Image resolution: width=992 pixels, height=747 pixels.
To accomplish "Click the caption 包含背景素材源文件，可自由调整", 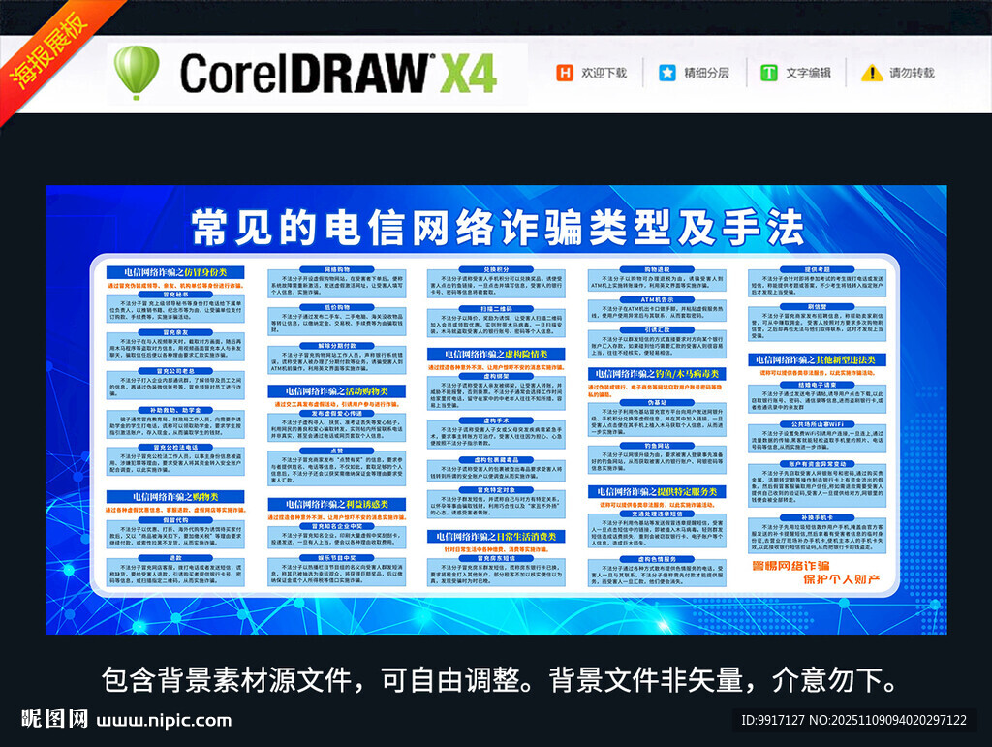I will tap(311, 680).
